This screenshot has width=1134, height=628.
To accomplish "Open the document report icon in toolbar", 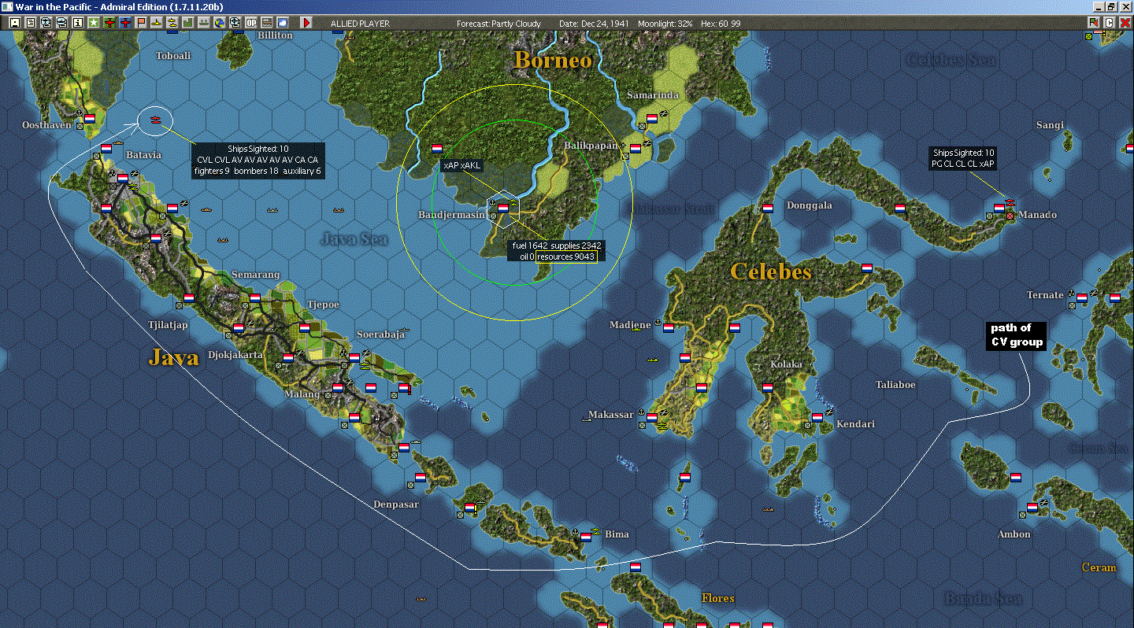I will point(30,23).
